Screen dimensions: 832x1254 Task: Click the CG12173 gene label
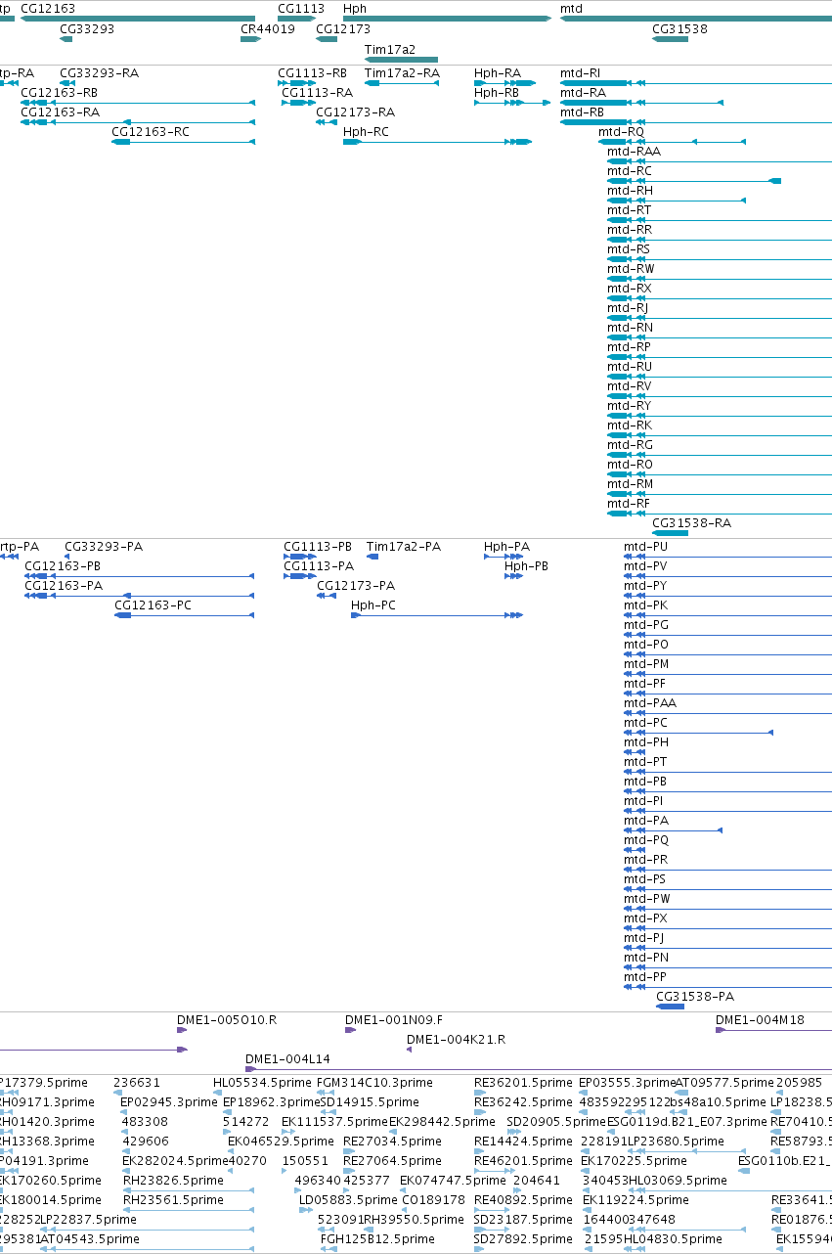(x=343, y=29)
